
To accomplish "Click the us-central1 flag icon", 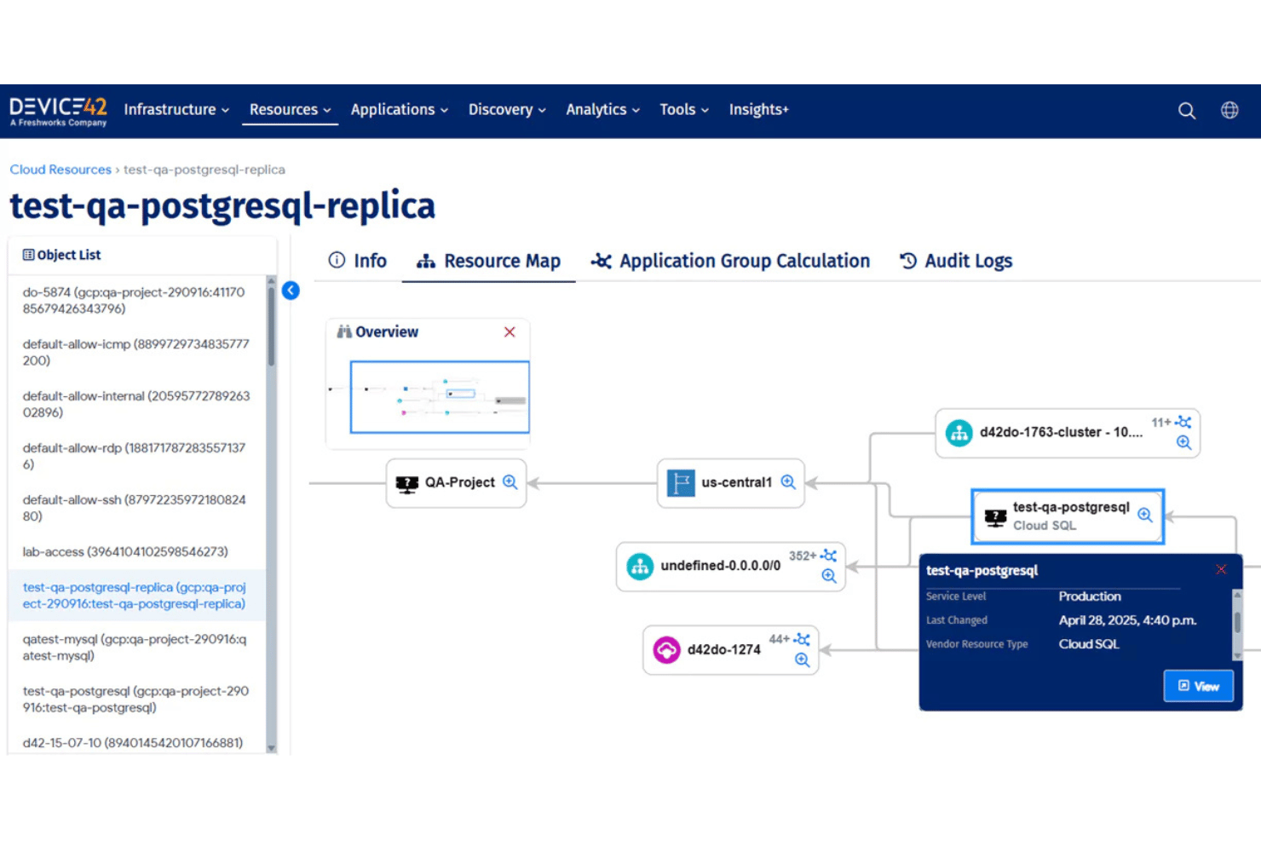I will click(x=680, y=483).
